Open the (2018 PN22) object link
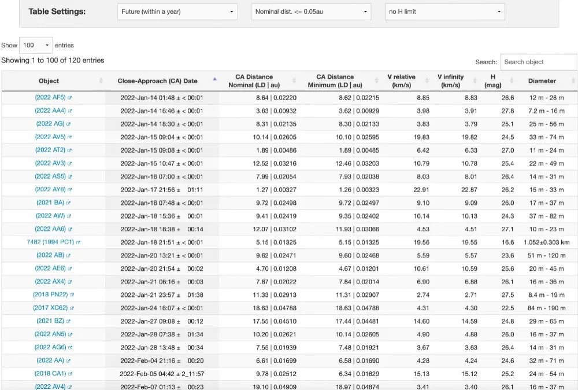Screen dimensions: 578x390 tap(50, 295)
